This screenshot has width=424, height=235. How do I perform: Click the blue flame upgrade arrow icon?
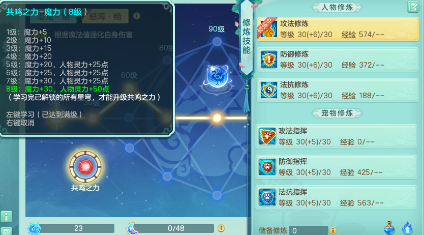point(407,228)
